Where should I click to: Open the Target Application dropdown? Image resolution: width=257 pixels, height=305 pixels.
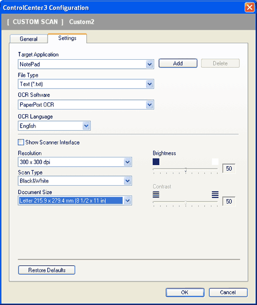point(150,64)
